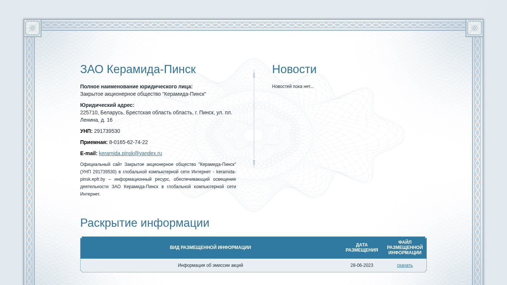The image size is (507, 285).
Task: Click the "Юридический адрес:" label
Action: tap(107, 105)
